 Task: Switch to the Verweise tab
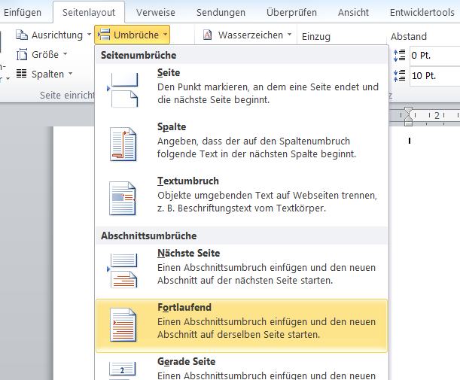(x=156, y=13)
